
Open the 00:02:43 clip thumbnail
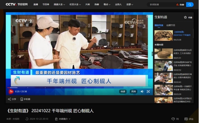click(164, 78)
